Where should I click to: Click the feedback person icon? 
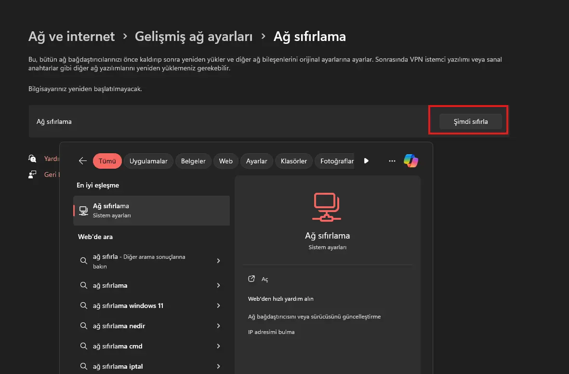point(32,174)
